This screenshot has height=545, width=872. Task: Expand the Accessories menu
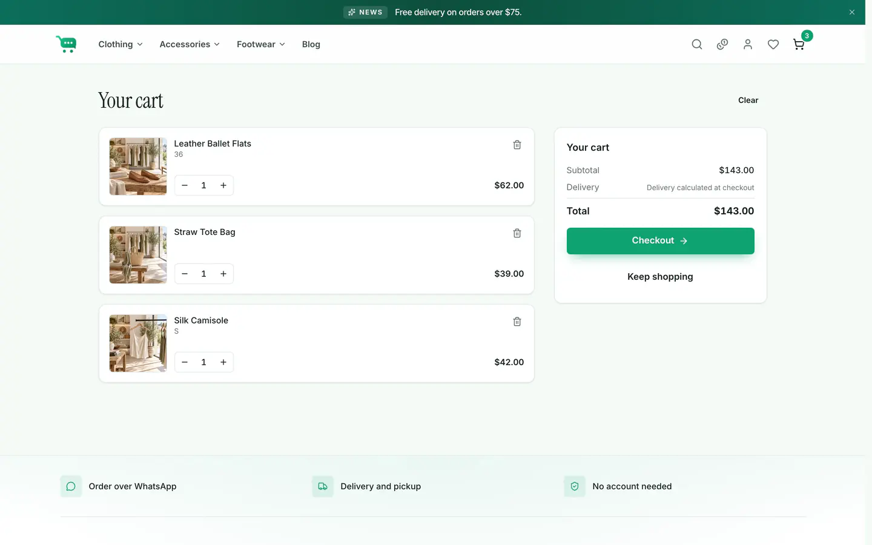(x=190, y=44)
